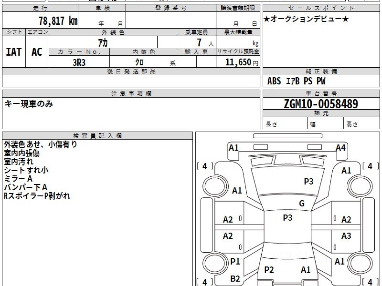Click the キー現車のみ note

coord(28,104)
